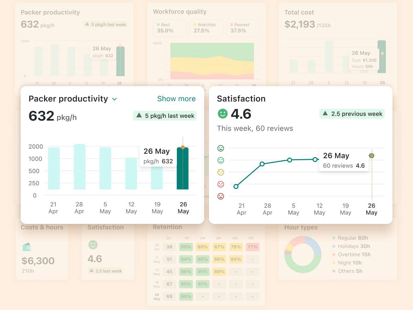Click the 12 May point on Satisfaction line
The height and width of the screenshot is (310, 413).
click(315, 159)
